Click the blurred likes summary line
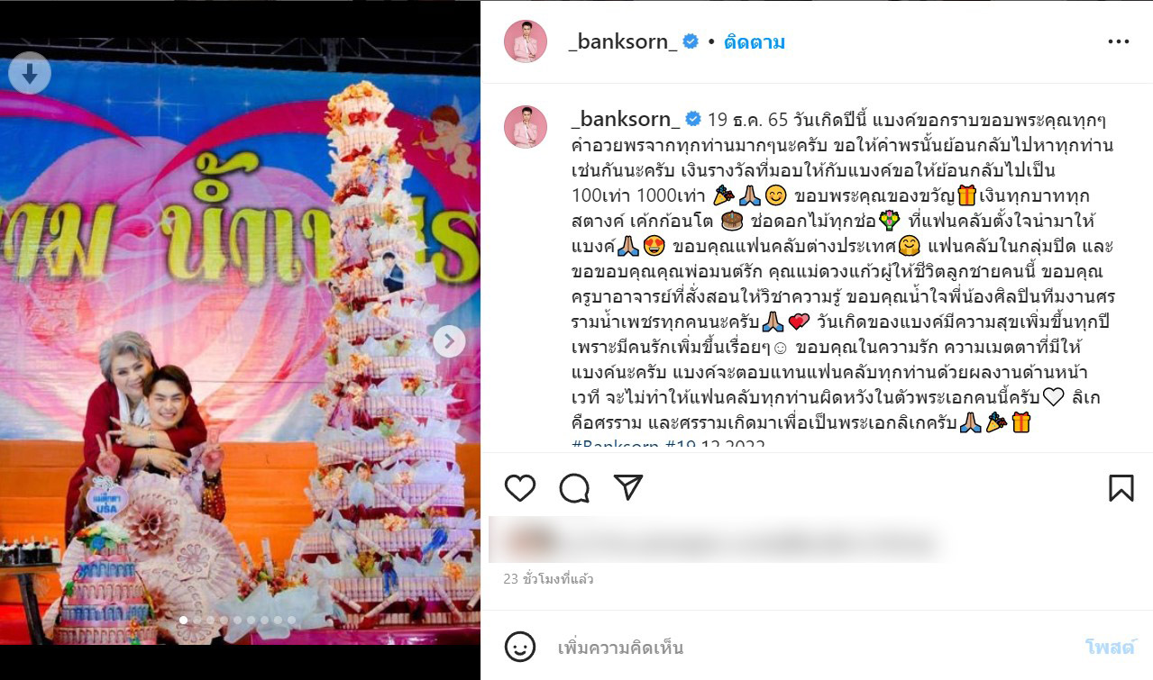The image size is (1153, 680). tap(721, 543)
